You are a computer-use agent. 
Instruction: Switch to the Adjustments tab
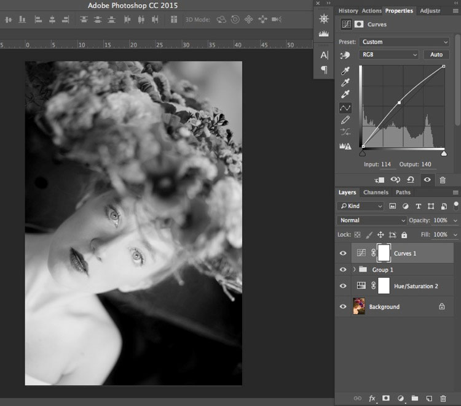click(x=430, y=11)
